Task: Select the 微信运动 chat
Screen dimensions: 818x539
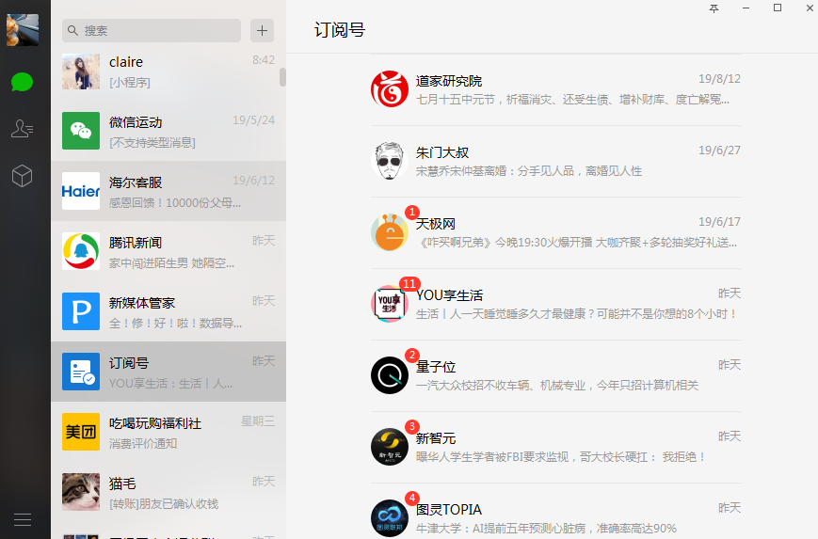Action: 168,132
